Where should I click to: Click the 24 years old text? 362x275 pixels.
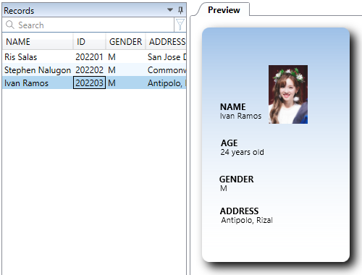coord(242,152)
